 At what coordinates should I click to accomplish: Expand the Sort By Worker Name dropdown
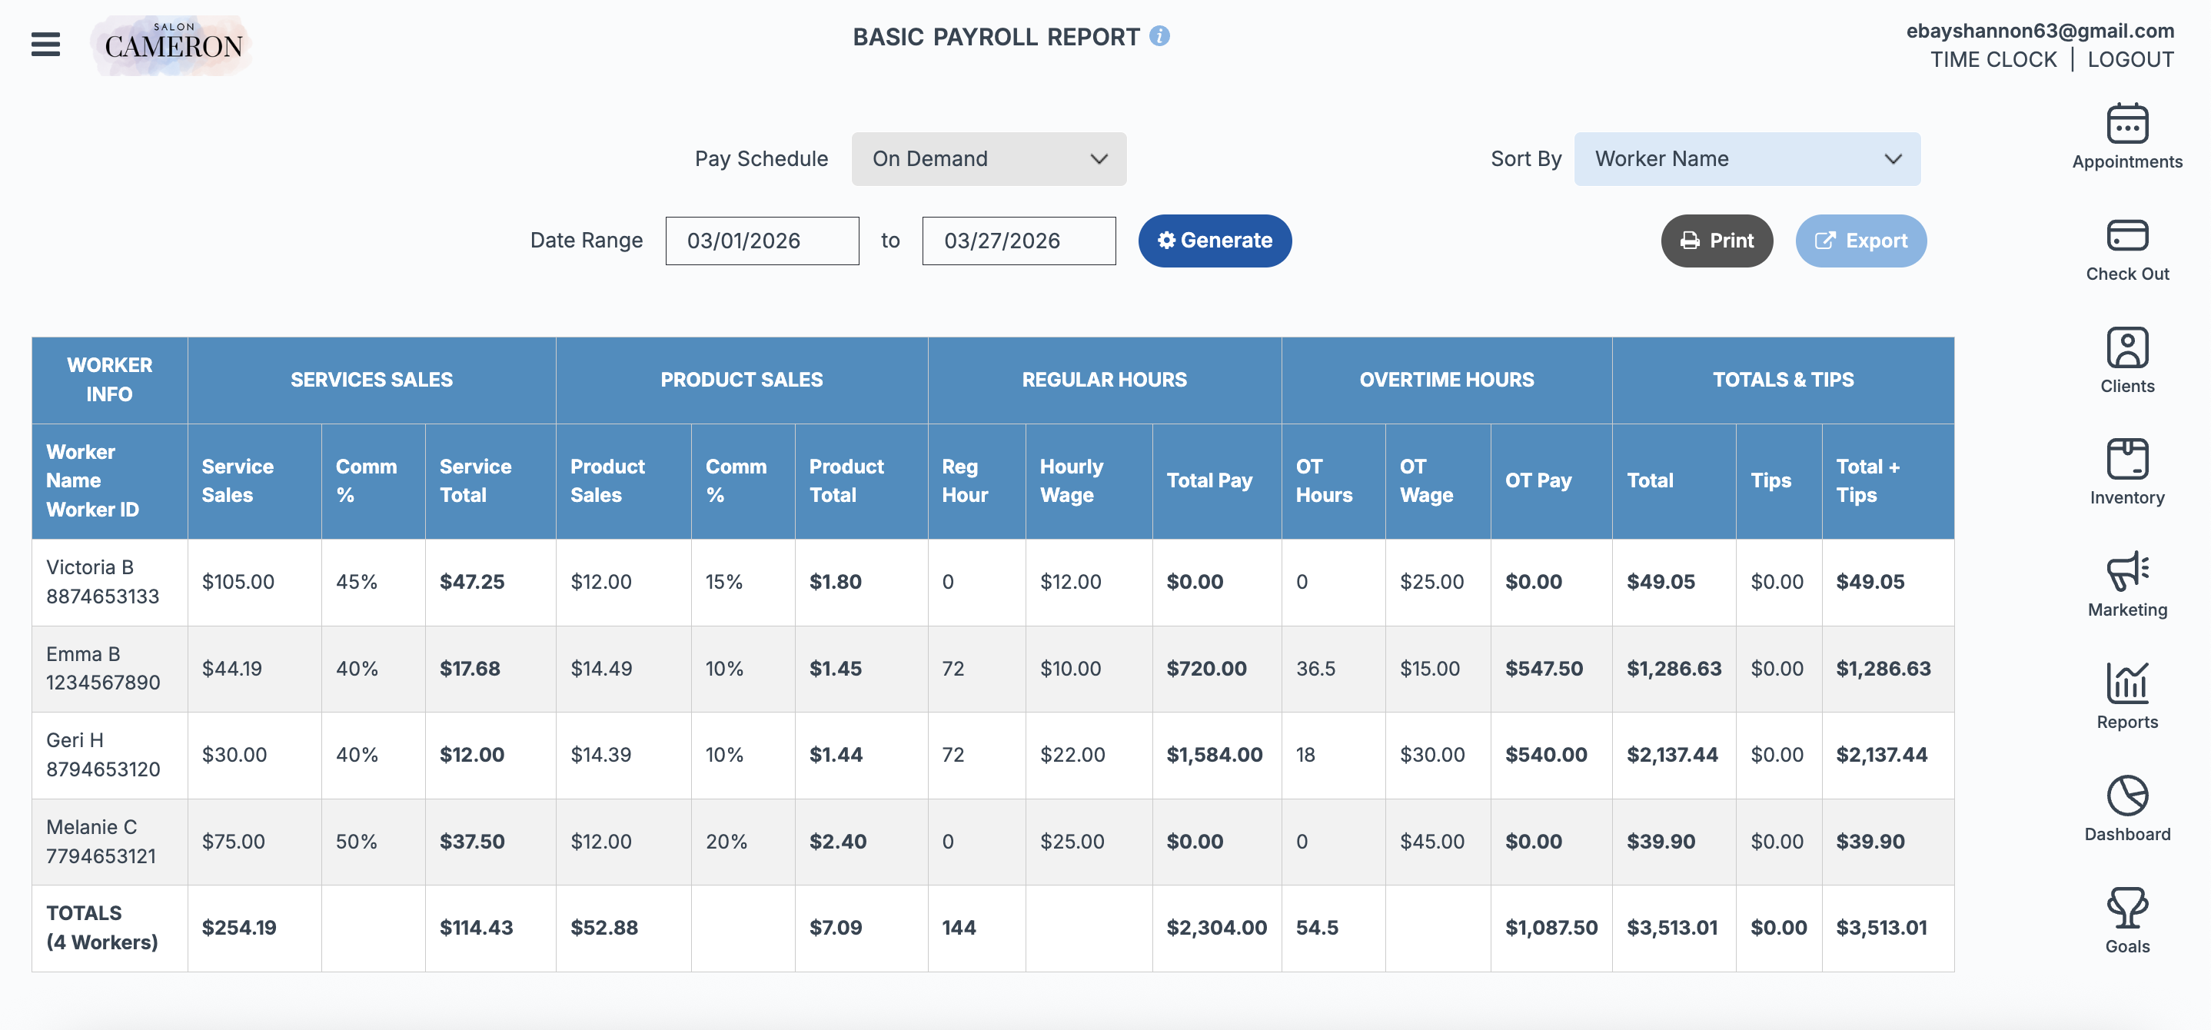[x=1746, y=159]
